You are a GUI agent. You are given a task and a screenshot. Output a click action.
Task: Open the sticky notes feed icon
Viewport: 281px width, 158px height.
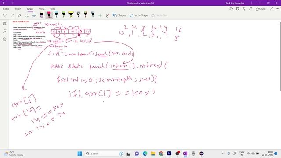click(238, 9)
